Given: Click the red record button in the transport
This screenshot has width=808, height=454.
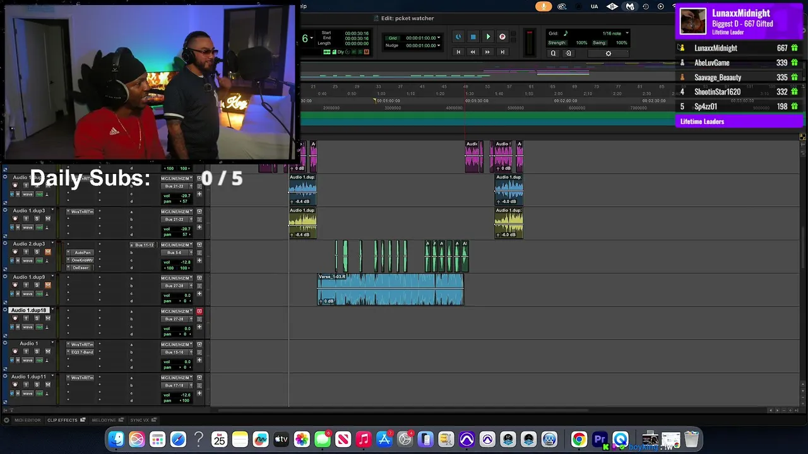Looking at the screenshot, I should (x=502, y=37).
